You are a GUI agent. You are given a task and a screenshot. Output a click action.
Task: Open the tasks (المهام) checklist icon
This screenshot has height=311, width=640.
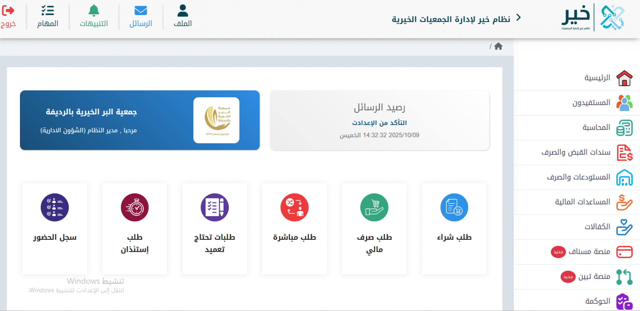pyautogui.click(x=48, y=11)
